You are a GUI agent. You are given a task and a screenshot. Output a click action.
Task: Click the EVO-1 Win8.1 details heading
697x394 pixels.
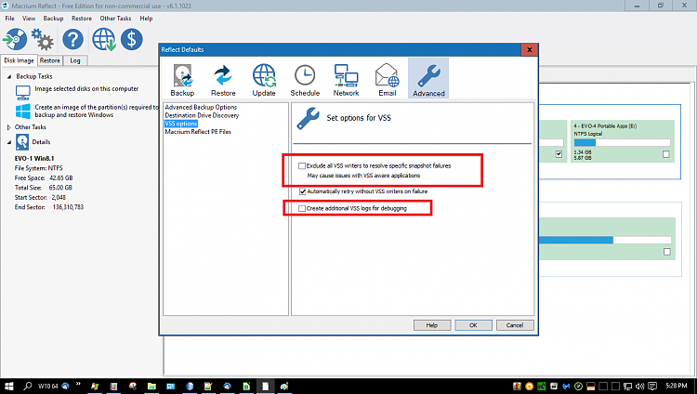[34, 158]
